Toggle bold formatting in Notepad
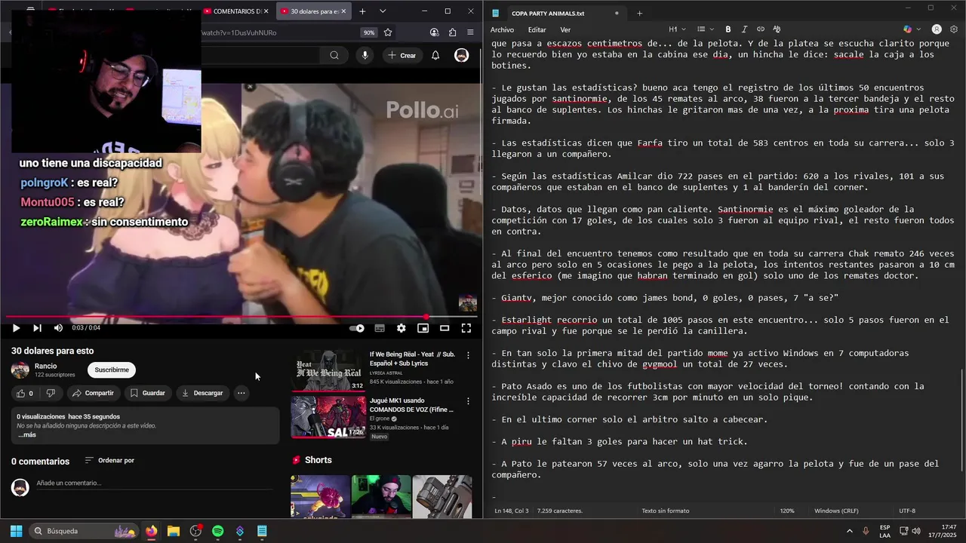The height and width of the screenshot is (543, 966). 728,29
